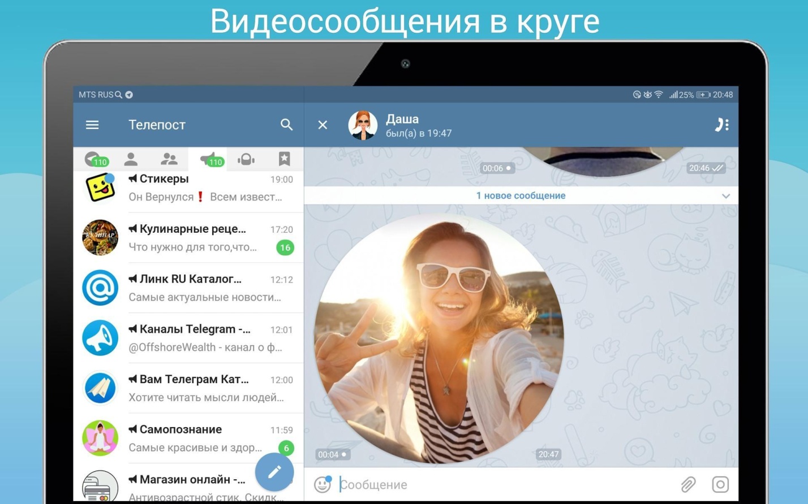This screenshot has height=504, width=808.
Task: Open the Стикеры channel
Action: coord(188,188)
